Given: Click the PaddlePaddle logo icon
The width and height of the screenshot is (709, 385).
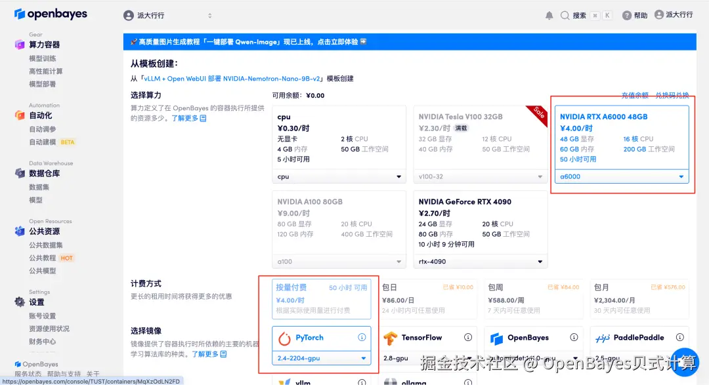Looking at the screenshot, I should tap(602, 338).
